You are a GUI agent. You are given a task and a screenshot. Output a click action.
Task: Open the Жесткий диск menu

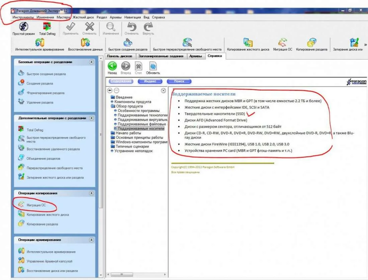83,17
